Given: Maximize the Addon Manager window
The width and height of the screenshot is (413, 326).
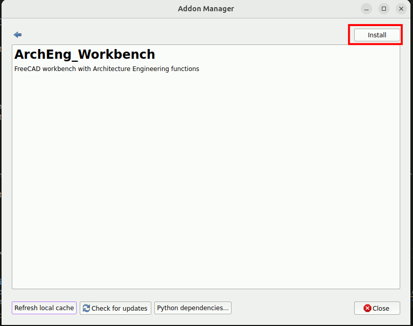Looking at the screenshot, I should (x=383, y=9).
